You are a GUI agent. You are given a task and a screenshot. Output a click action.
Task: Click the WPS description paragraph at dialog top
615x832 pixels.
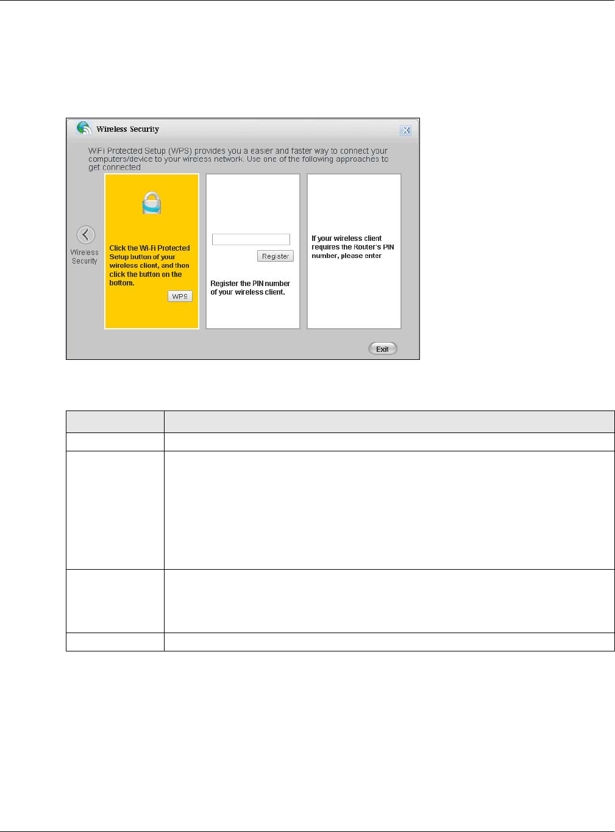pyautogui.click(x=238, y=159)
